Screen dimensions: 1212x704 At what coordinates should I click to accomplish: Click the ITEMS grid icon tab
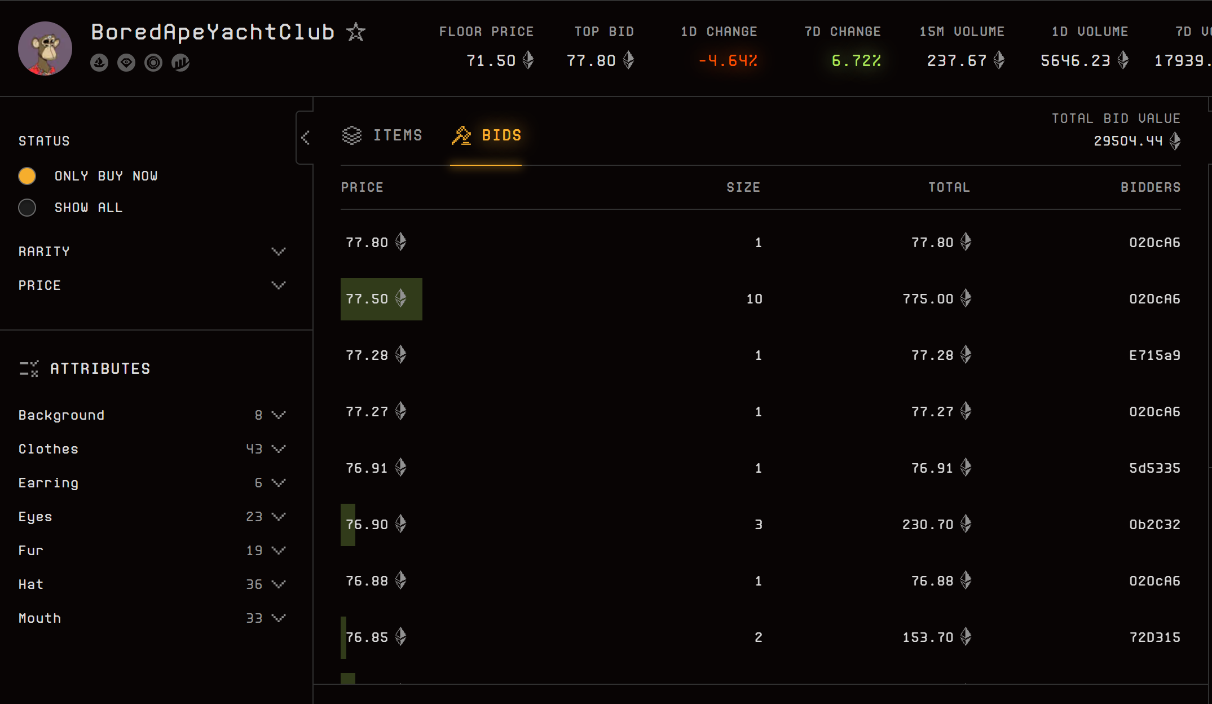pyautogui.click(x=381, y=134)
